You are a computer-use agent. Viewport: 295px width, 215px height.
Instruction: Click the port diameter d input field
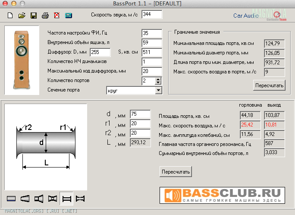[x=140, y=114]
